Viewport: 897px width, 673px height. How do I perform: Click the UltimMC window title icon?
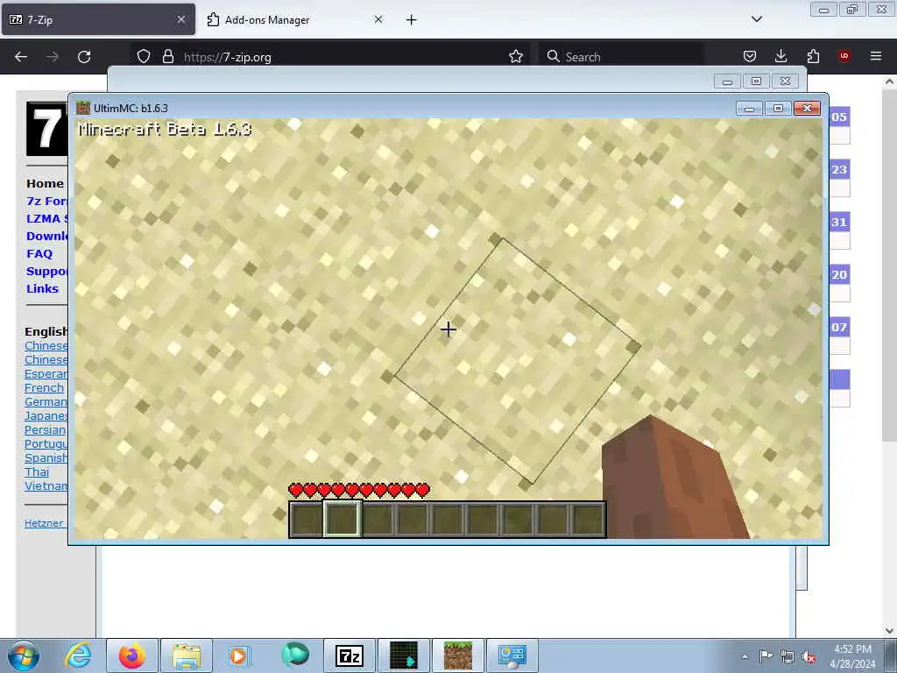[x=83, y=108]
